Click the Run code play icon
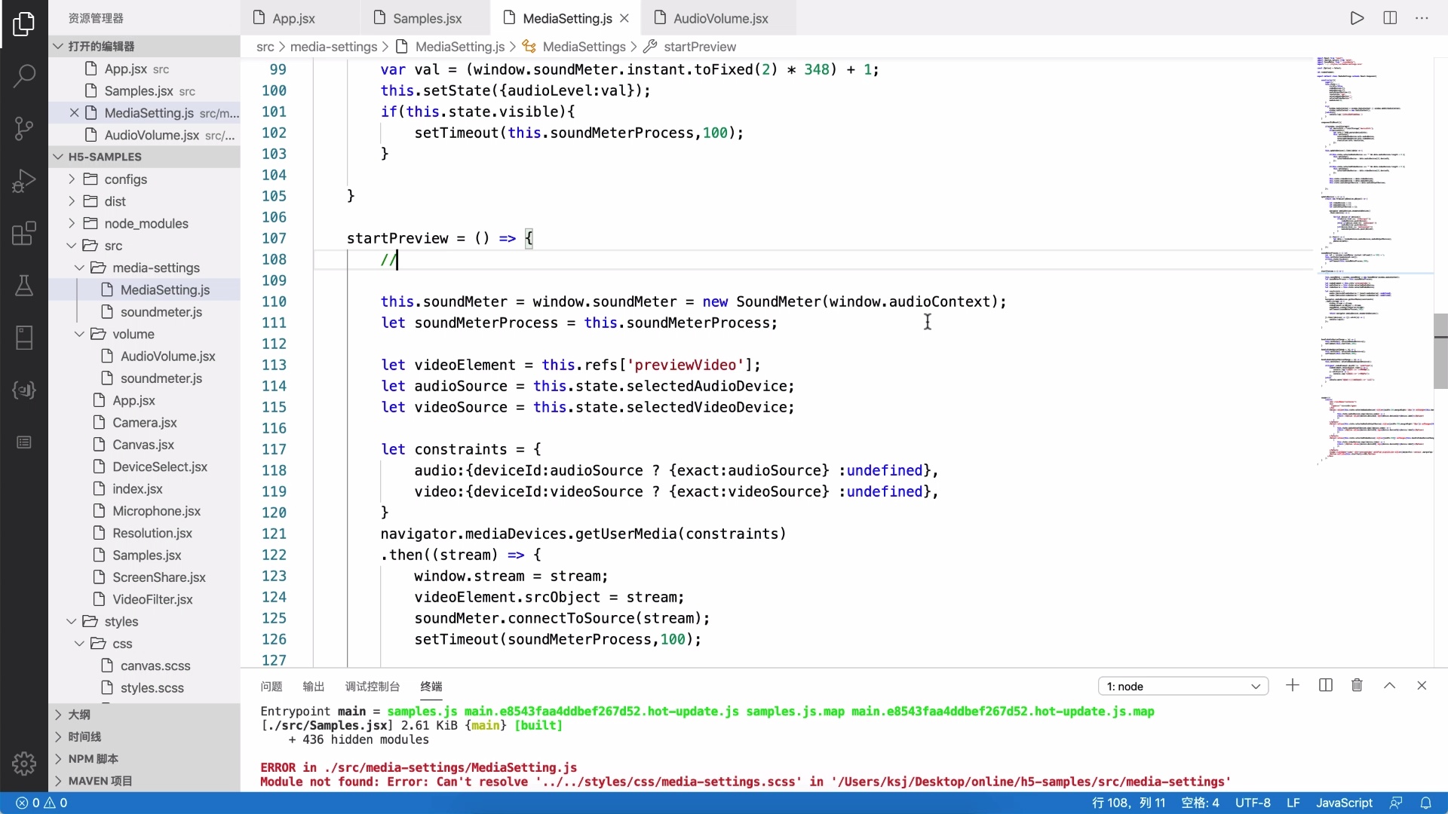Viewport: 1448px width, 814px height. coord(1357,18)
